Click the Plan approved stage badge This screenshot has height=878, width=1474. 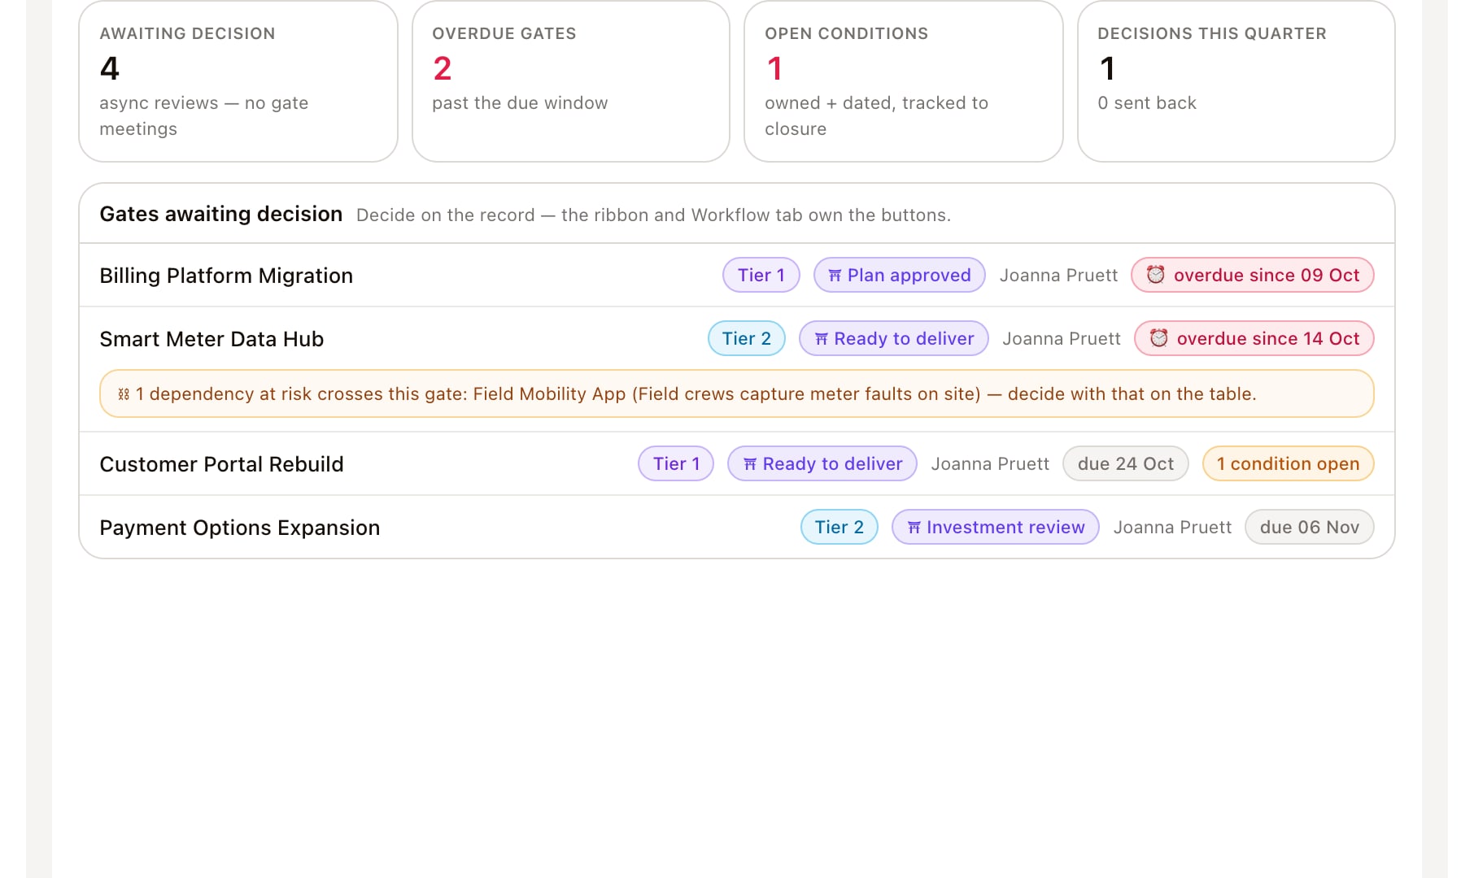tap(900, 275)
